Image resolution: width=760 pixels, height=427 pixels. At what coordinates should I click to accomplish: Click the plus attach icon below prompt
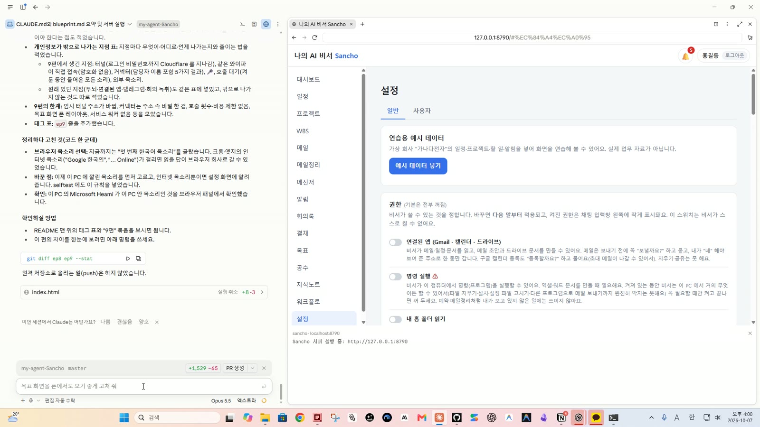click(23, 400)
